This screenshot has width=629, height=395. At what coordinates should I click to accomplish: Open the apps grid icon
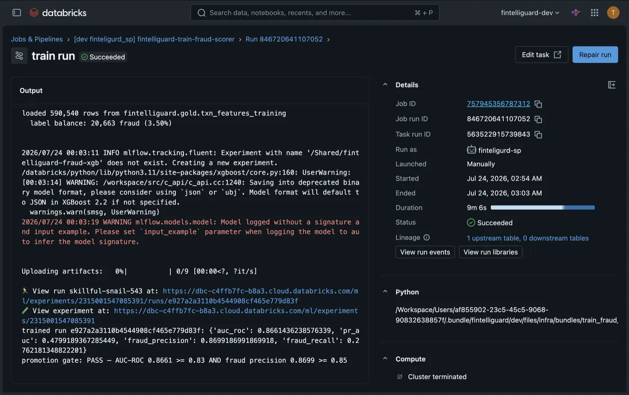coord(594,13)
